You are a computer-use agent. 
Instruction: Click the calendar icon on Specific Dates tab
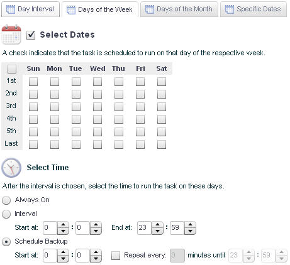coord(230,9)
